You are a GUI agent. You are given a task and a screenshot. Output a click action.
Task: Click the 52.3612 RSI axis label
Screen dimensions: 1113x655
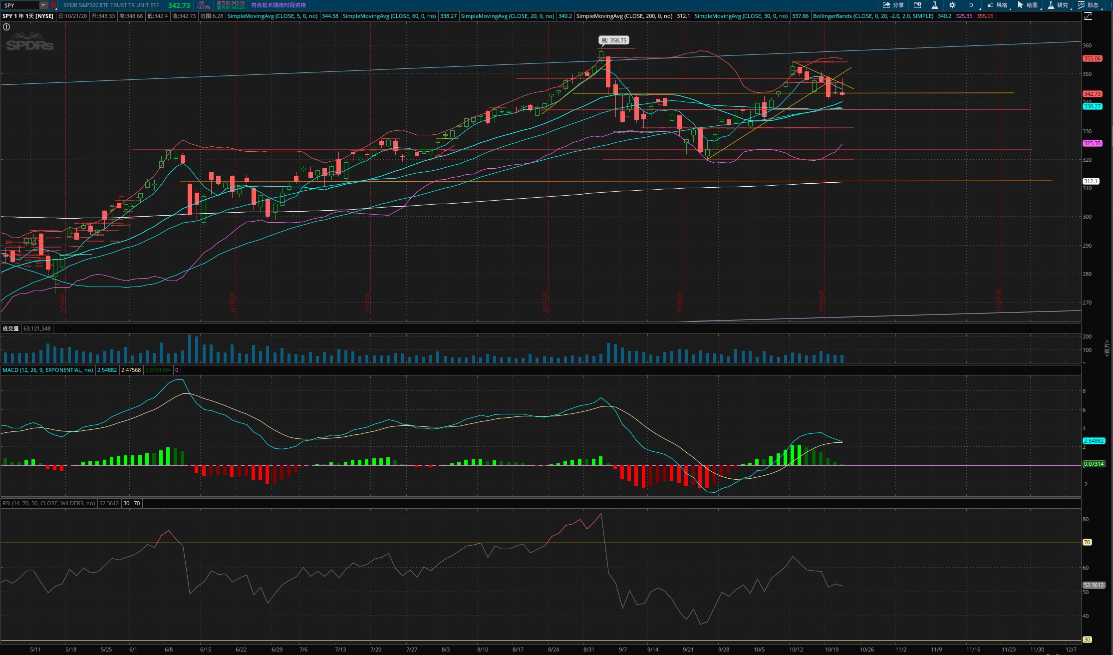click(1094, 585)
